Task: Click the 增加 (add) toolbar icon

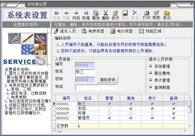Action: click(96, 15)
